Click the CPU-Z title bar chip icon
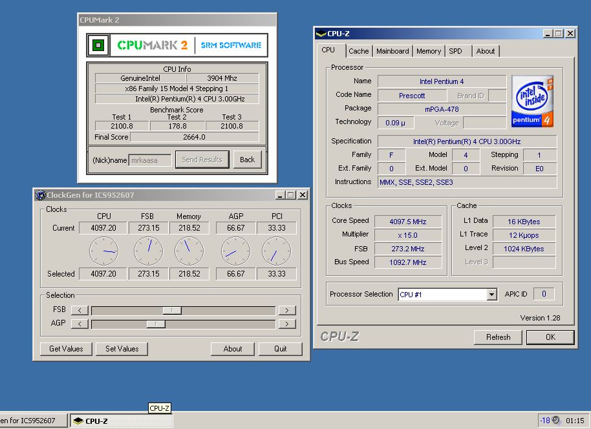The image size is (591, 429). pos(321,34)
